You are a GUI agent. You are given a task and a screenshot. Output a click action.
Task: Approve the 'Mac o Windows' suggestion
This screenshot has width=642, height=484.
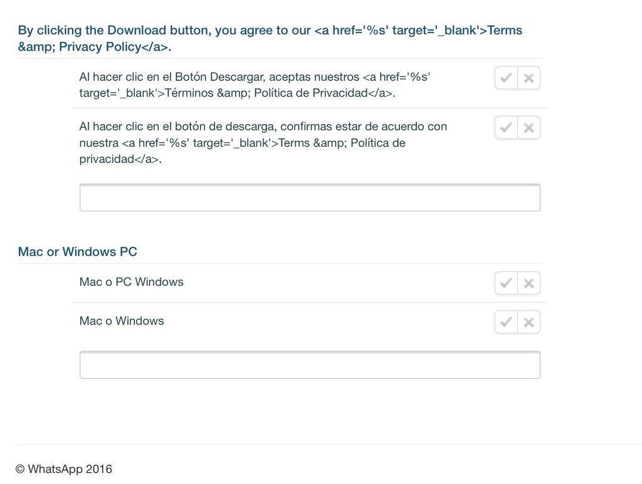pos(506,322)
